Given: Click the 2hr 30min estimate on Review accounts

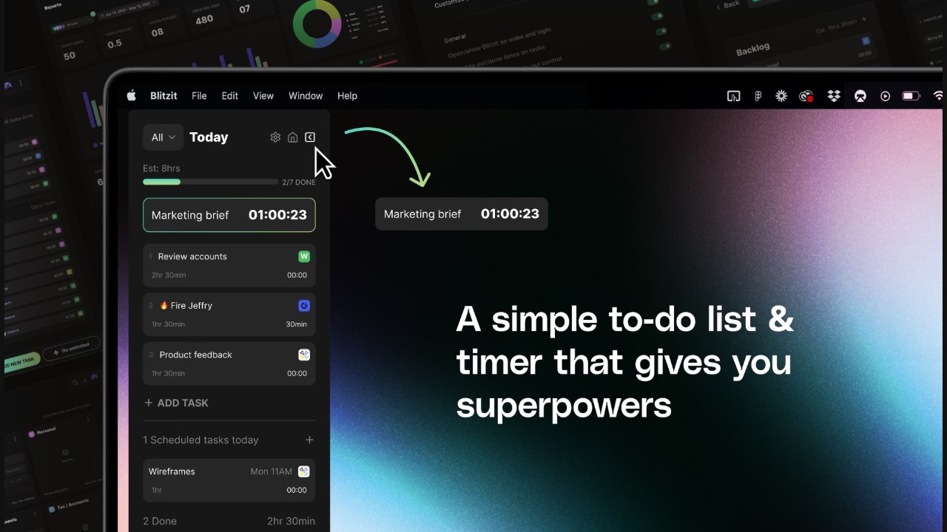Looking at the screenshot, I should [x=169, y=275].
